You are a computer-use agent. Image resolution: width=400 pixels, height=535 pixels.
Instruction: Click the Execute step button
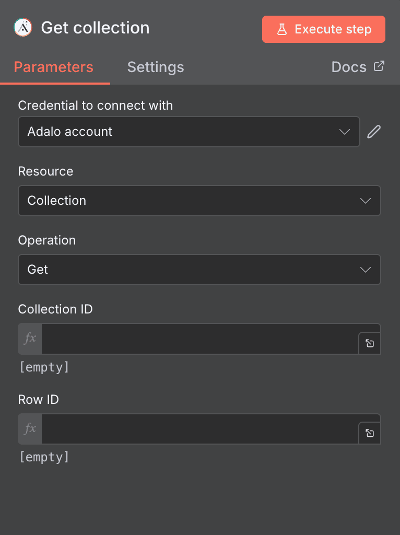click(323, 29)
